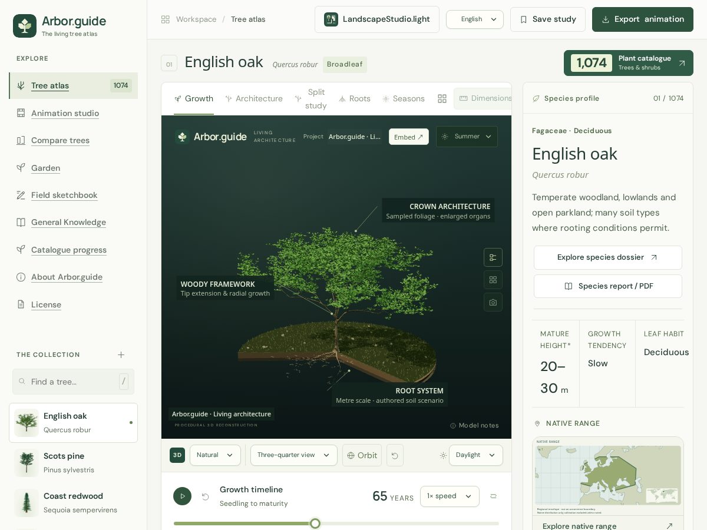Screen dimensions: 707x530
Task: Click the grid layout icon after Seasons tab
Action: 442,98
